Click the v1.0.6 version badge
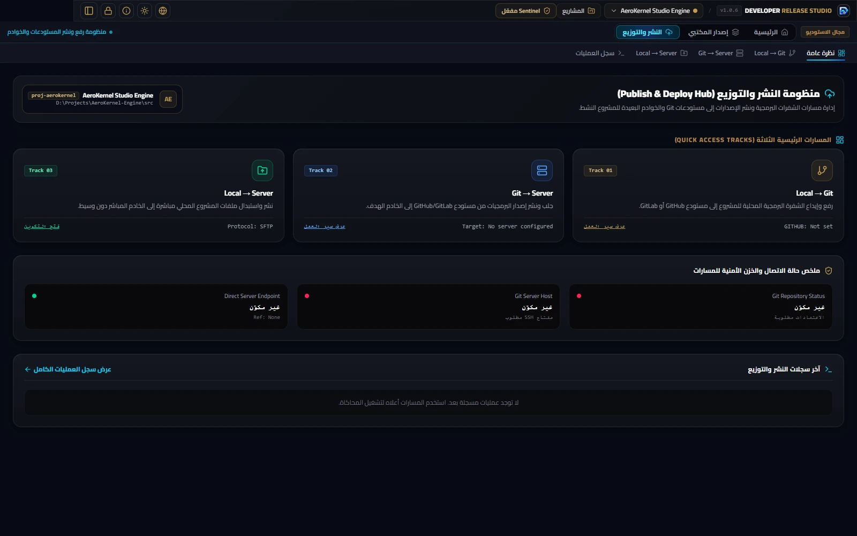Image resolution: width=857 pixels, height=536 pixels. tap(729, 11)
